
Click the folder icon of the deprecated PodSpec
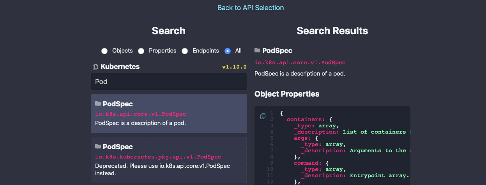98,146
